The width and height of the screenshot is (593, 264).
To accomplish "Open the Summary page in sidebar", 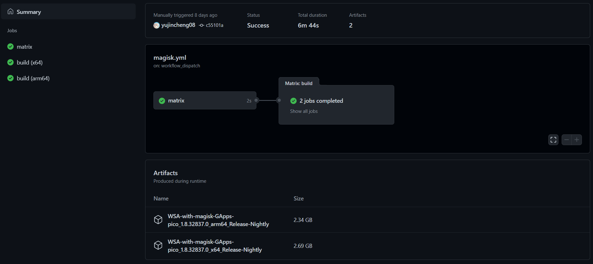I will 68,12.
